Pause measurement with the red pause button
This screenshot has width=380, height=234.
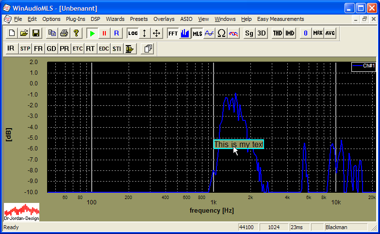coord(104,33)
